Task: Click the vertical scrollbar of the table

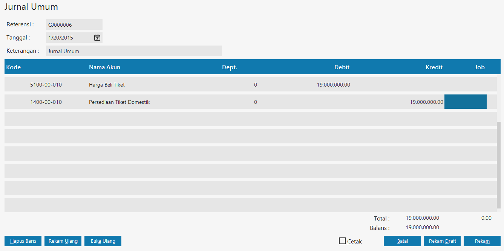Action: 499,165
